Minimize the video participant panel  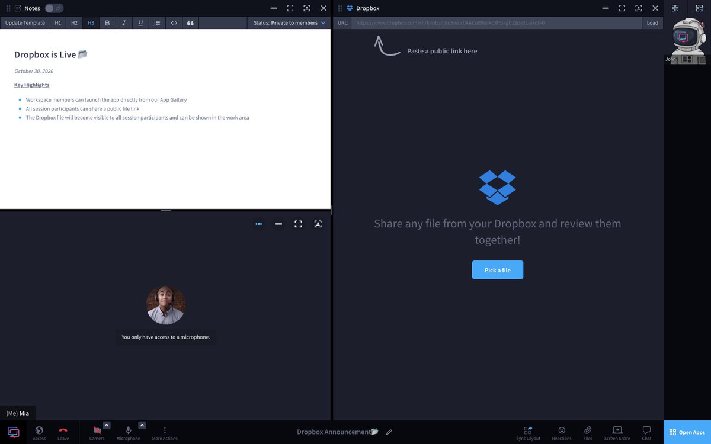coord(278,224)
